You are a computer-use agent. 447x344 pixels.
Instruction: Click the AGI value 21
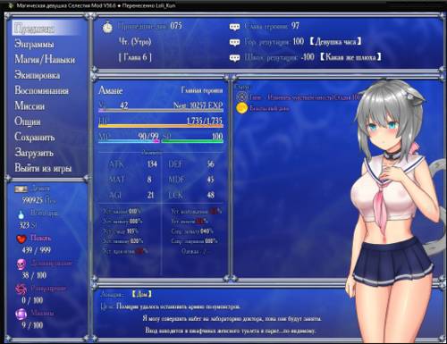pos(150,195)
